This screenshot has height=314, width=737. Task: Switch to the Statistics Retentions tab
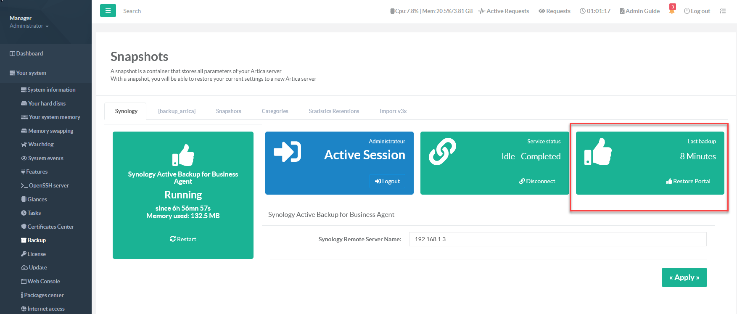pyautogui.click(x=334, y=111)
